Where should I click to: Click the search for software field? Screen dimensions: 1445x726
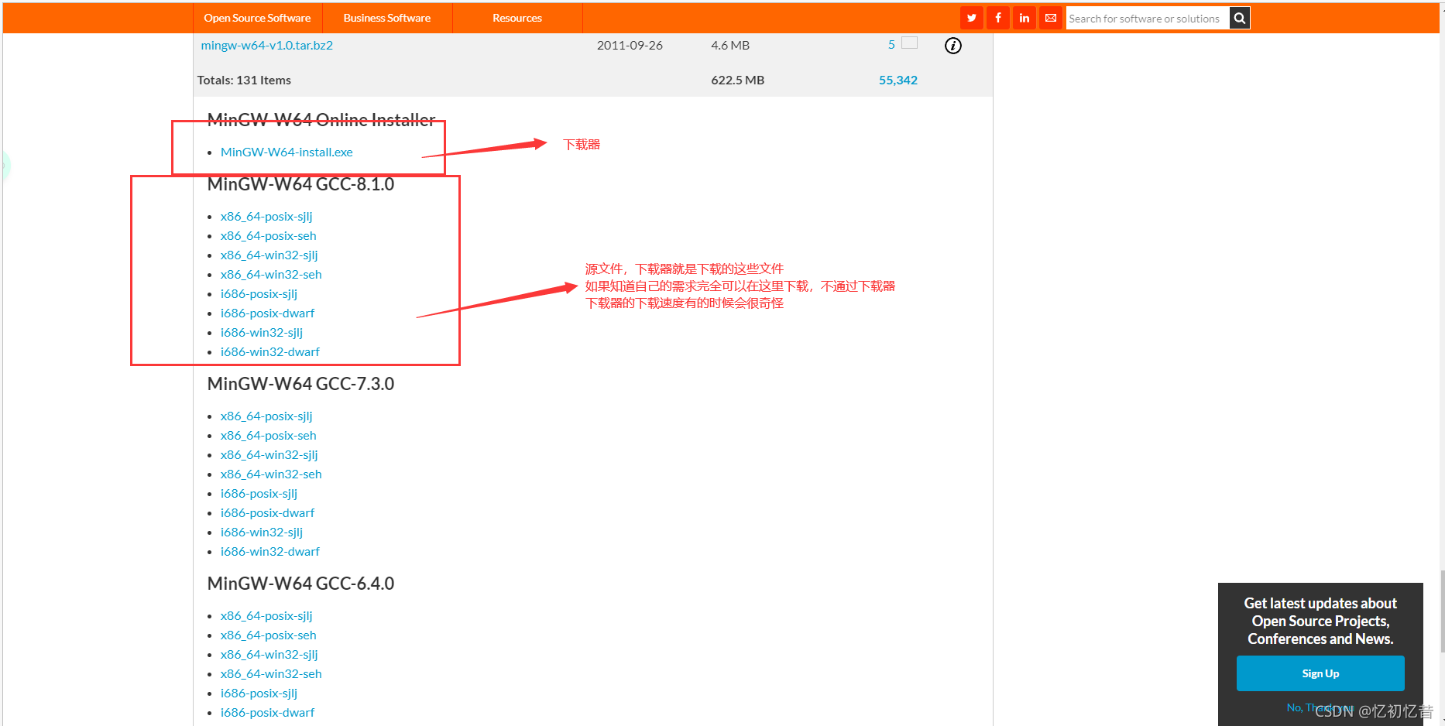(1148, 18)
